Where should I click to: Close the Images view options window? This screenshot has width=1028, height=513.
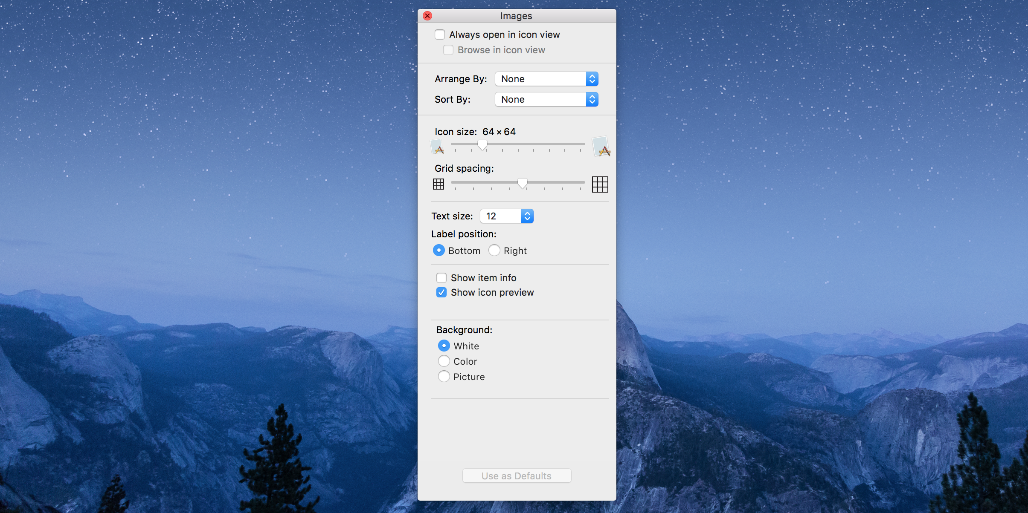[427, 16]
